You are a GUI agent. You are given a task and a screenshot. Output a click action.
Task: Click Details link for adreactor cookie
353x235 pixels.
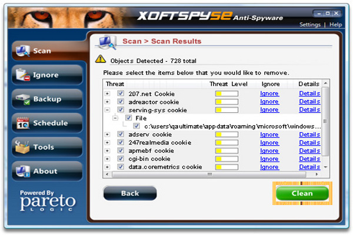point(309,102)
